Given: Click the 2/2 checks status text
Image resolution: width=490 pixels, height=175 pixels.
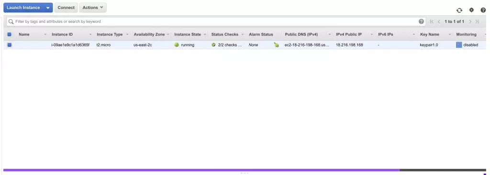Looking at the screenshot, I should pyautogui.click(x=230, y=45).
